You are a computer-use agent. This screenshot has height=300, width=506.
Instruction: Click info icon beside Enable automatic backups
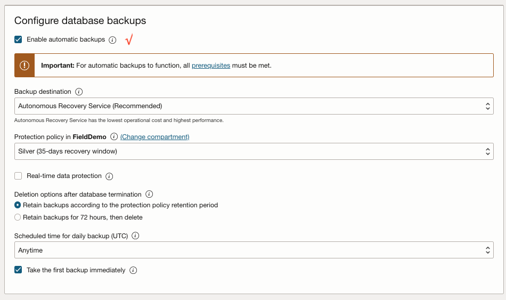point(112,40)
